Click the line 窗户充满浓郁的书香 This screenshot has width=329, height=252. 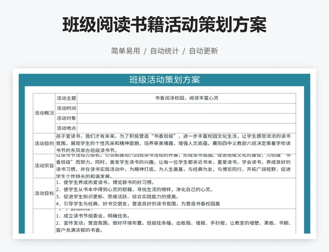[79, 230]
